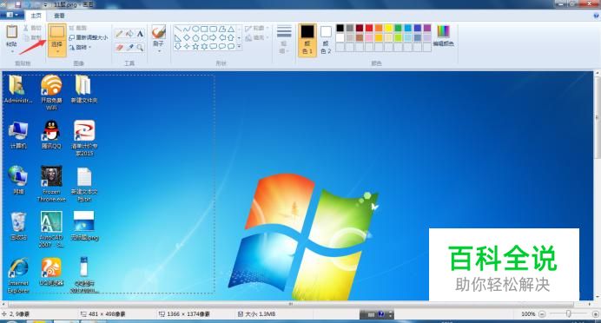Pick the green color swatch
The width and height of the screenshot is (601, 323).
coord(398,28)
